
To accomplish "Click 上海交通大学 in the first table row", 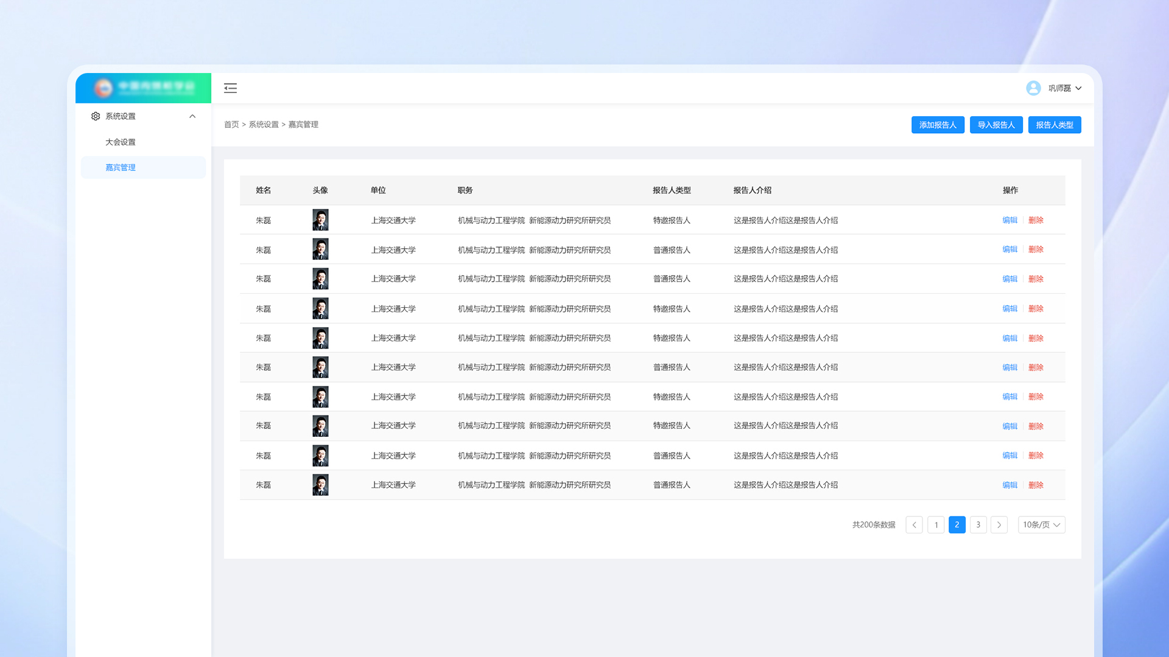I will click(x=393, y=220).
